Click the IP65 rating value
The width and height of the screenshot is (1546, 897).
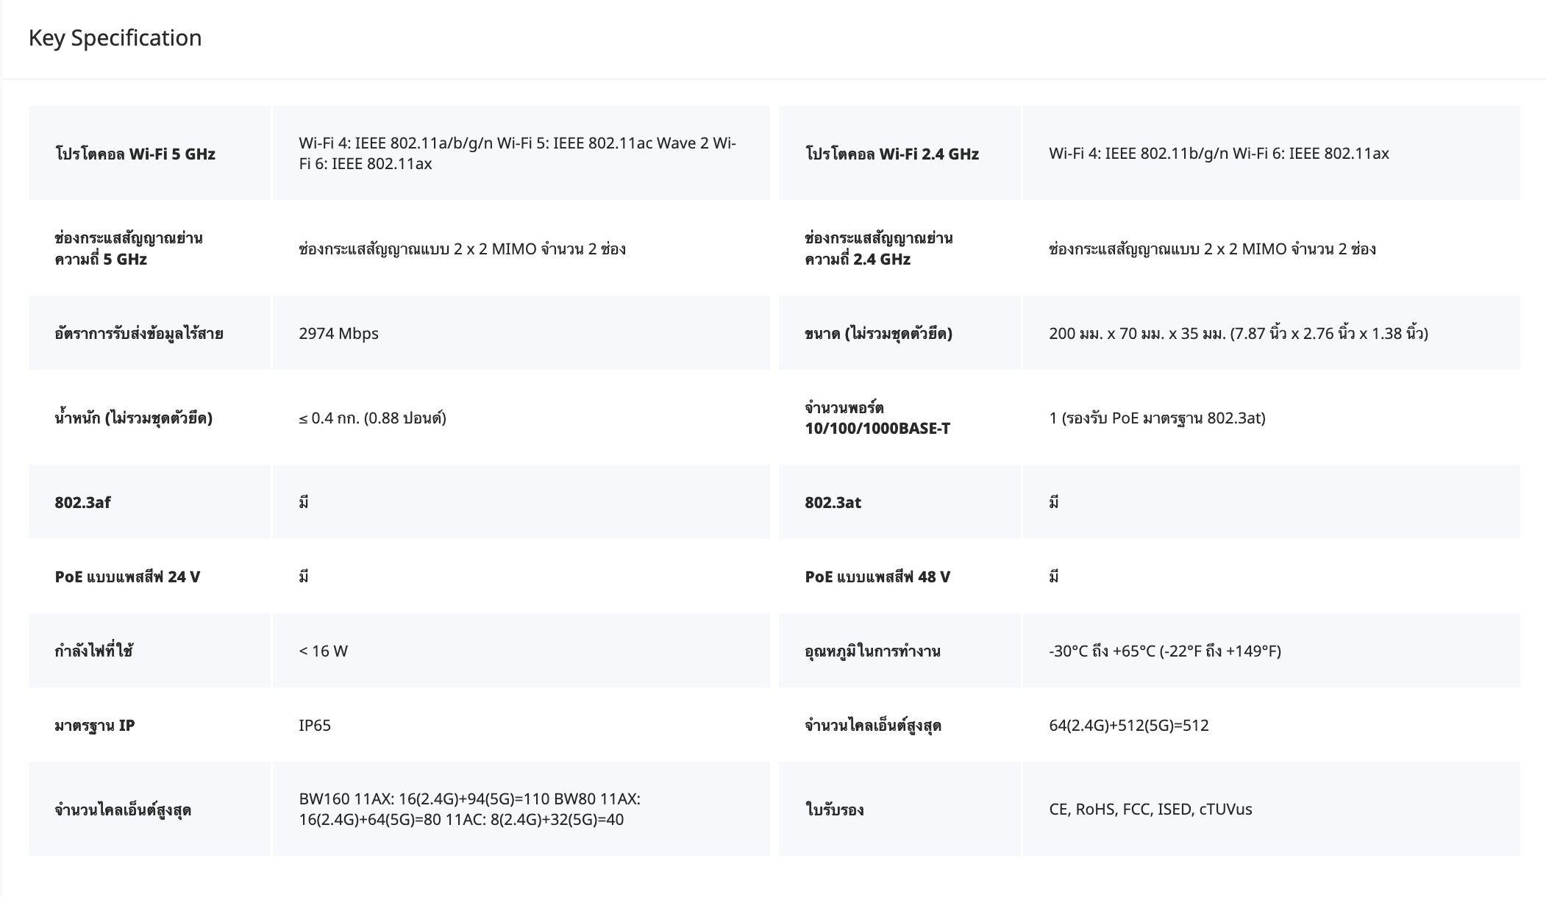coord(315,725)
